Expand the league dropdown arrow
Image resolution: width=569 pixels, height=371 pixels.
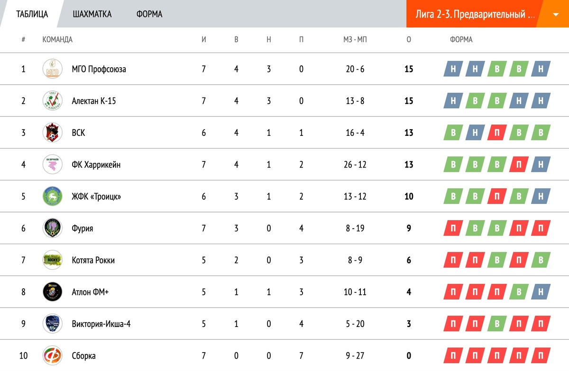pyautogui.click(x=556, y=14)
